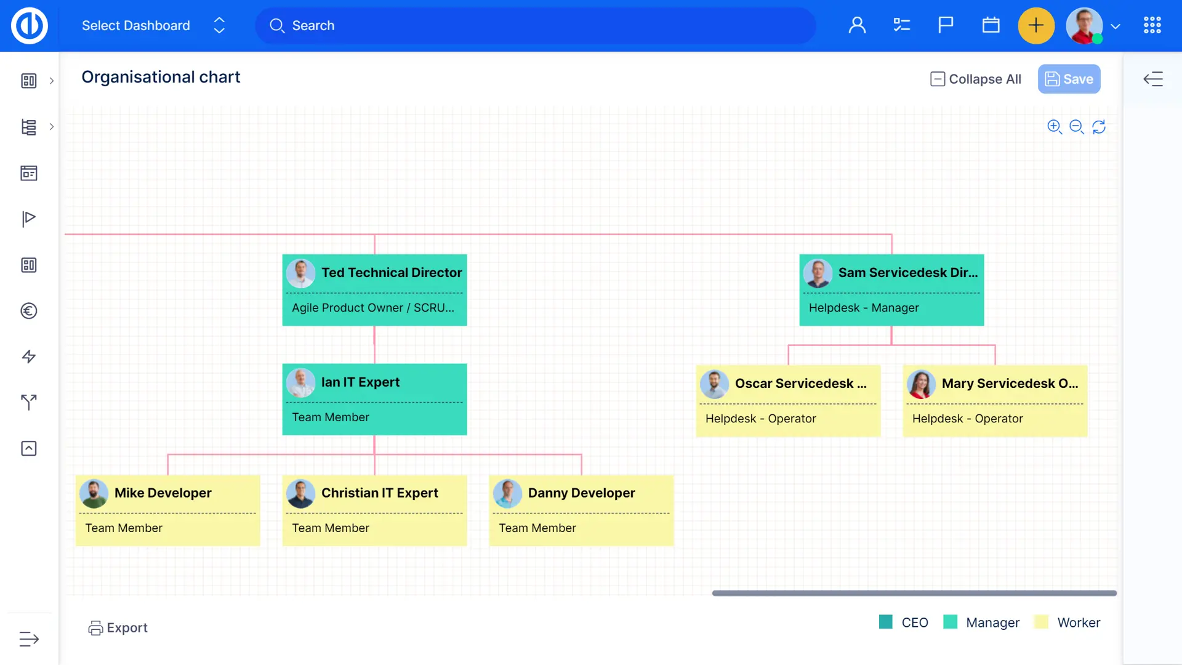Screen dimensions: 1182x665
Task: Expand the first sidebar item chevron
Action: coord(52,81)
